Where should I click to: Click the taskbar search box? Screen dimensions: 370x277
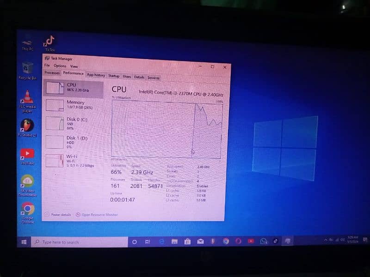(79, 242)
